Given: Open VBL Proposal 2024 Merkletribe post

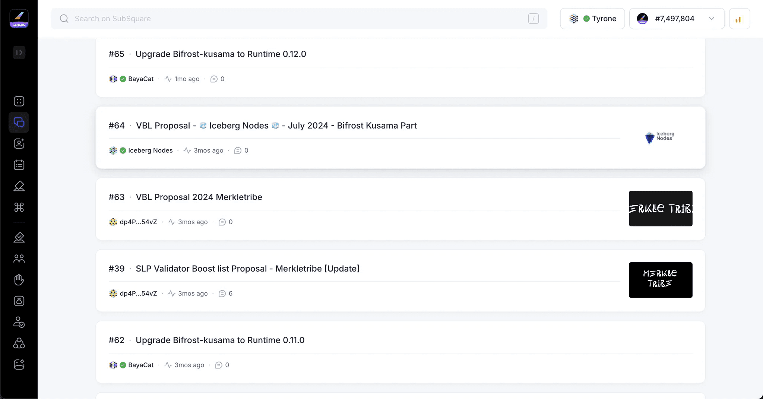Looking at the screenshot, I should click(199, 197).
